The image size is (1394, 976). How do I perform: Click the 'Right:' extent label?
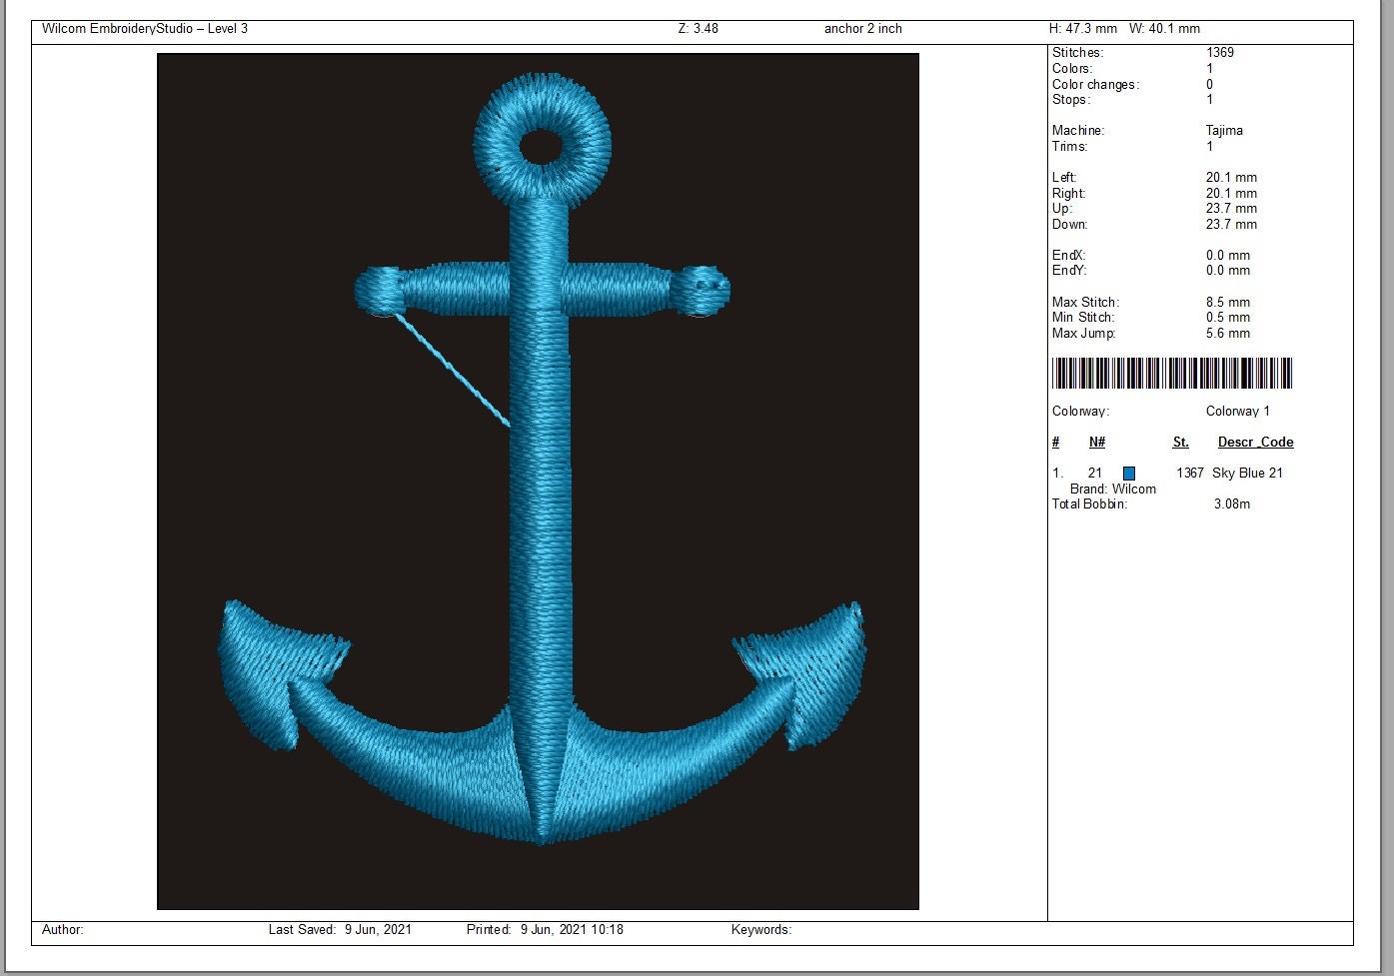tap(1068, 194)
